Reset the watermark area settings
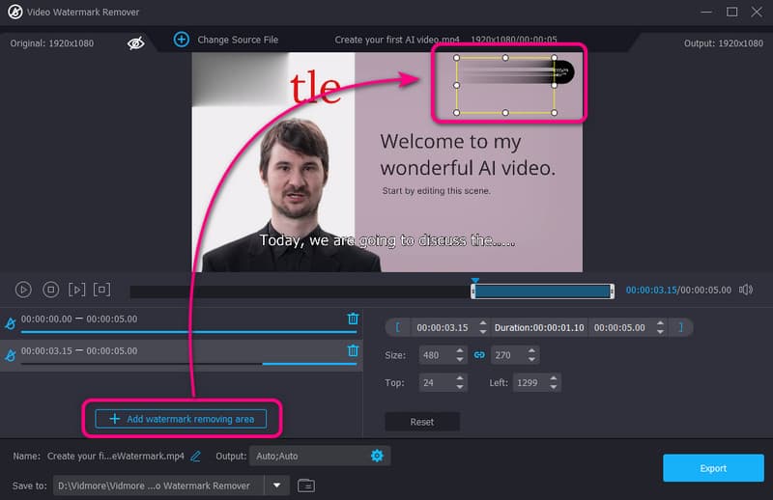The height and width of the screenshot is (500, 773). tap(421, 422)
